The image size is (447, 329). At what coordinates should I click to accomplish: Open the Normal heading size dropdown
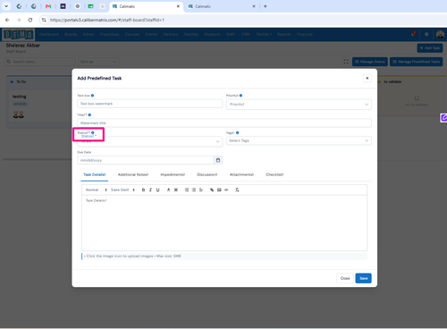pos(97,190)
